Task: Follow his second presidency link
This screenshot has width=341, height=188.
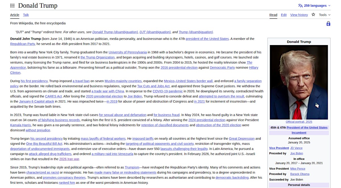Action: [46, 139]
